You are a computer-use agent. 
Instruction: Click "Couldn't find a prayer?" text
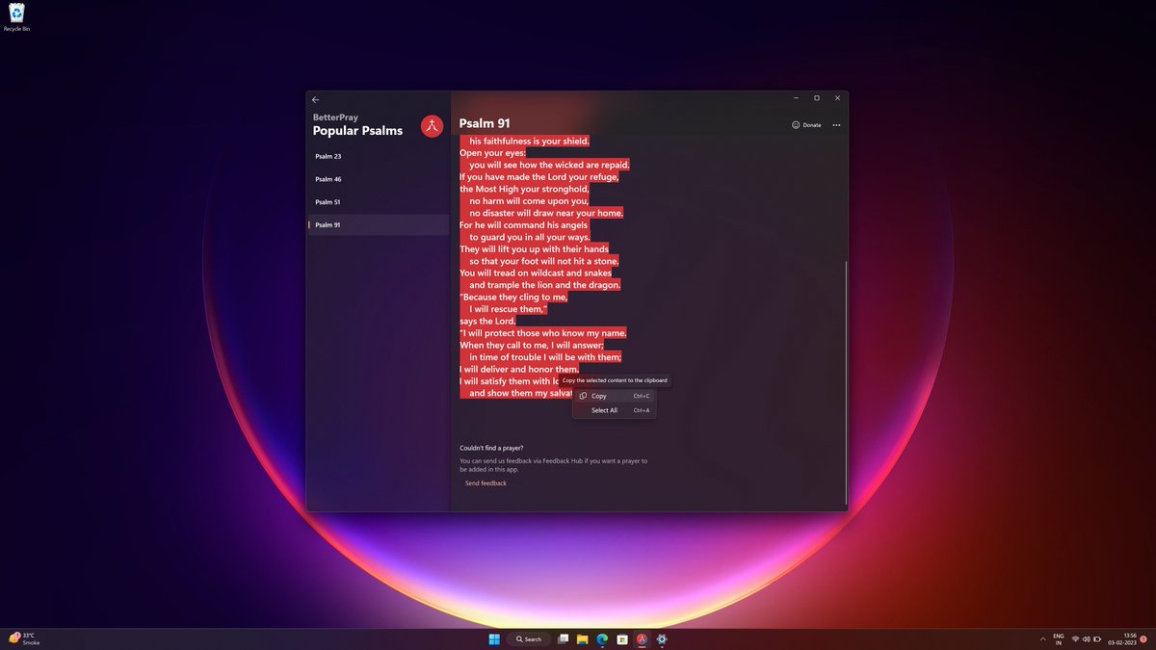[x=491, y=448]
